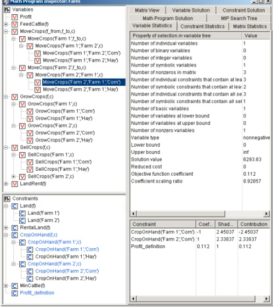Click the V icon beside FeedCattle(f)
Screen dimensions: 273x307
coord(15,24)
